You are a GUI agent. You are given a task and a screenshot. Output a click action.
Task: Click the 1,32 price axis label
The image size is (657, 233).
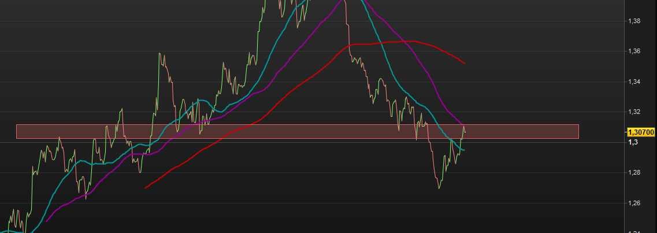pos(633,112)
